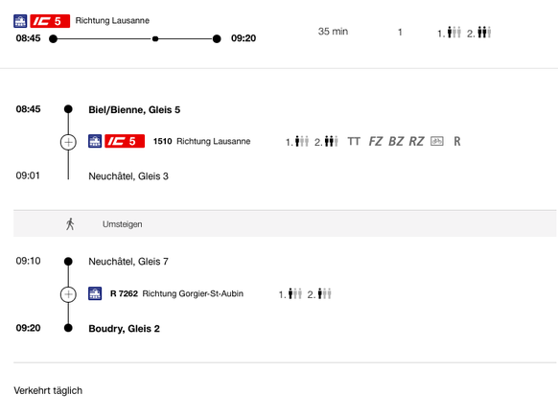Expand intermediate stops of R 7262
Screen dimensions: 558x418
(x=68, y=294)
